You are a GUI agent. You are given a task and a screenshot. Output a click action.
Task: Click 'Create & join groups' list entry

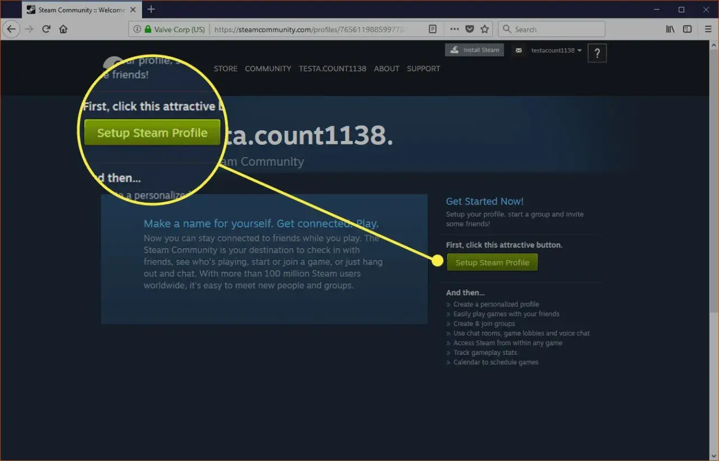[x=484, y=323]
